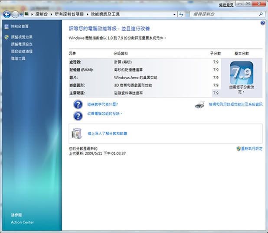Expand the arrow after 控制台 breadcrumb

coord(51,14)
